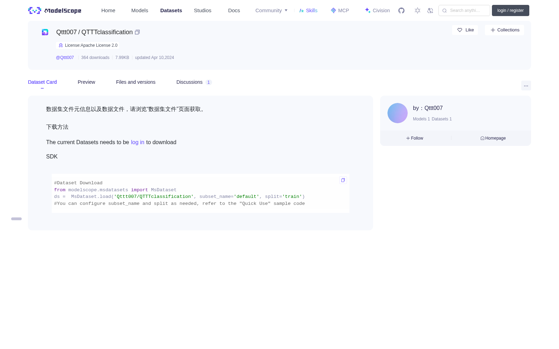Image resolution: width=559 pixels, height=349 pixels.
Task: Select the Dataset Card tab
Action: tap(42, 82)
